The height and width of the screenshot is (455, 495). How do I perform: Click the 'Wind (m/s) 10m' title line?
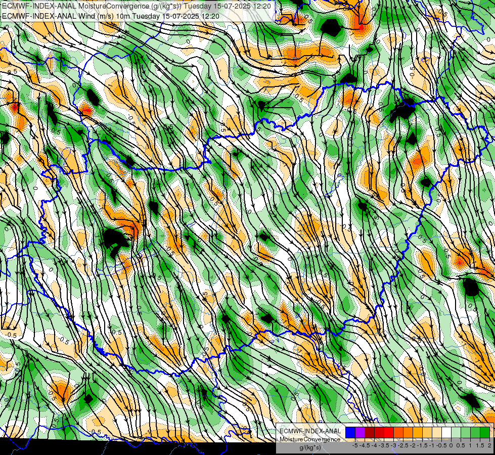point(111,16)
